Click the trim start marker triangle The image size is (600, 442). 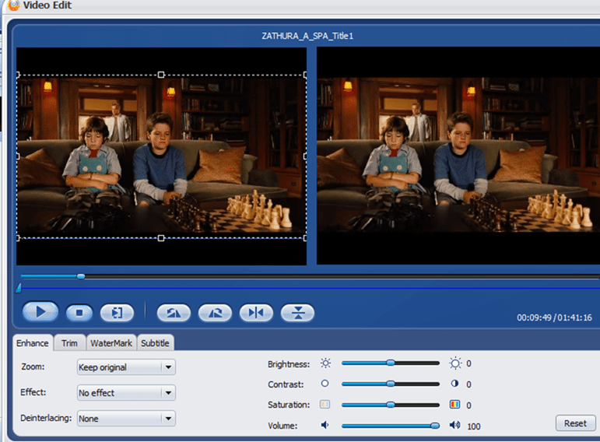click(19, 288)
